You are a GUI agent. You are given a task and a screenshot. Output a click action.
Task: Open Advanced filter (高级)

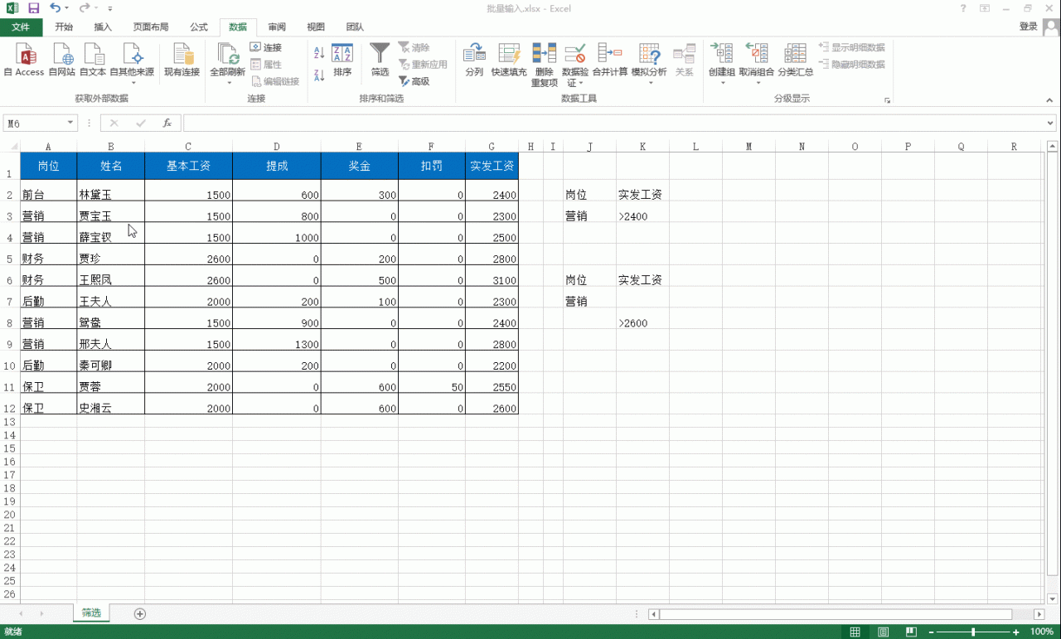414,81
